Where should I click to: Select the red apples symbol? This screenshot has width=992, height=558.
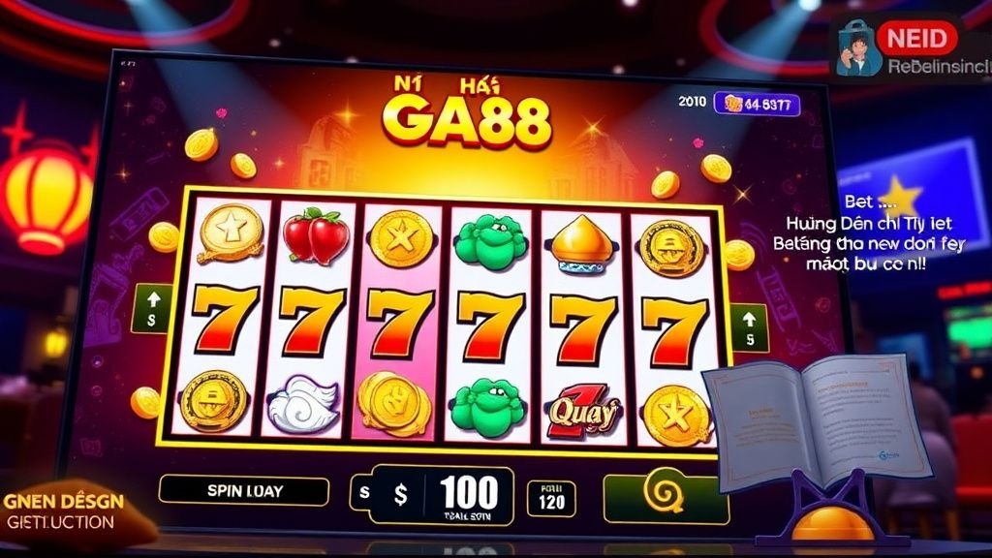click(316, 235)
